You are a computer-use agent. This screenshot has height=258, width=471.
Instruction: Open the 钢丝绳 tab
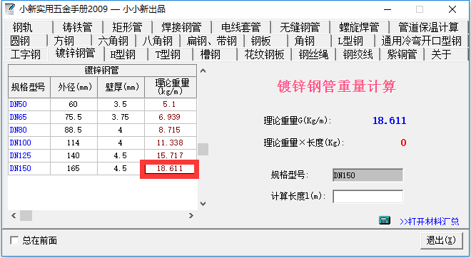tap(313, 54)
